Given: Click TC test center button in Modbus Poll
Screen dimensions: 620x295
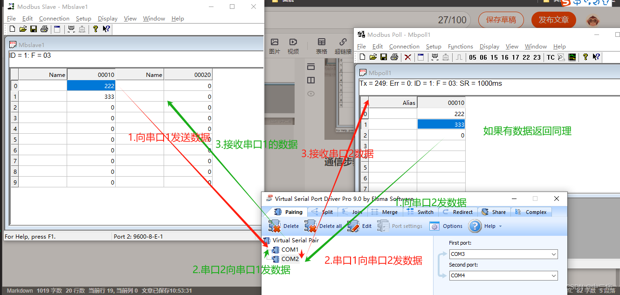Looking at the screenshot, I should [x=551, y=57].
